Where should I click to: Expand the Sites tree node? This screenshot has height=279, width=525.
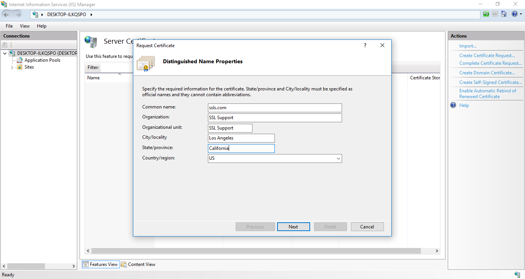[x=12, y=67]
